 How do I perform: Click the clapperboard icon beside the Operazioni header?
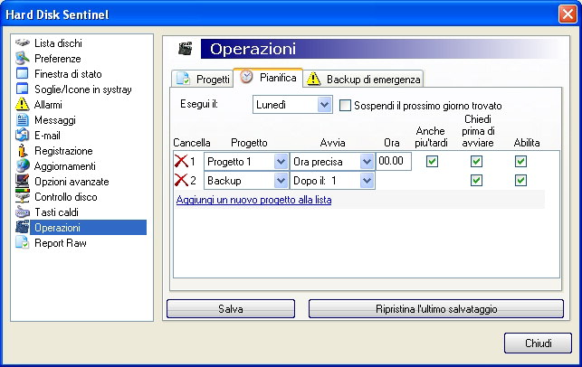186,49
